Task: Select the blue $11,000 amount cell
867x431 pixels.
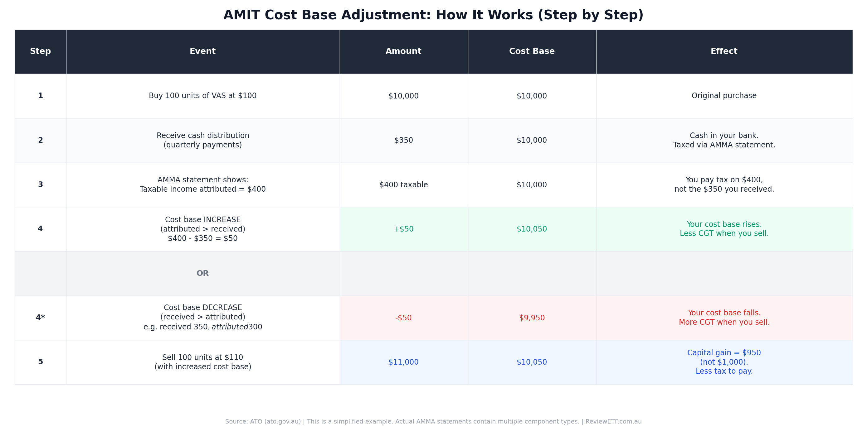Action: [x=403, y=362]
